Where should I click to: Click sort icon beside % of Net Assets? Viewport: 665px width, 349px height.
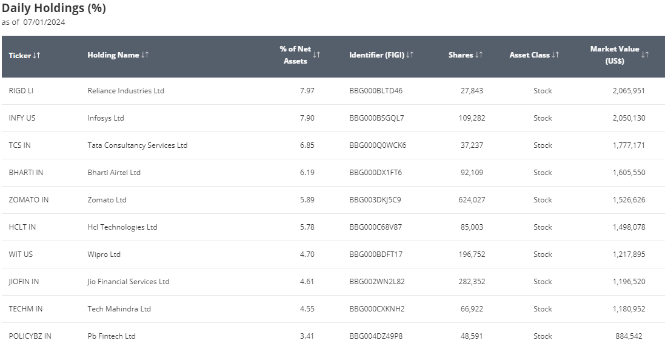point(316,55)
